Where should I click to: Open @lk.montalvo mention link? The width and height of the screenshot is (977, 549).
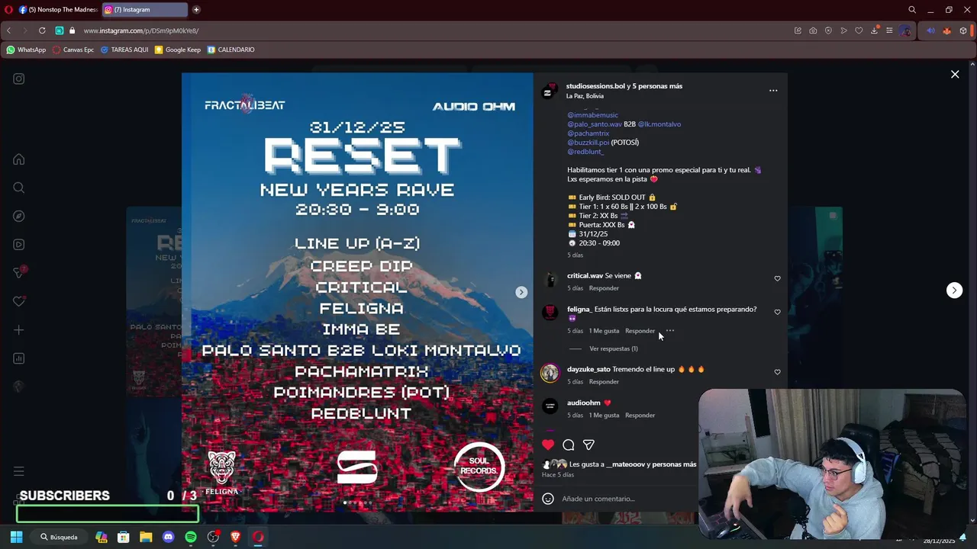[659, 124]
